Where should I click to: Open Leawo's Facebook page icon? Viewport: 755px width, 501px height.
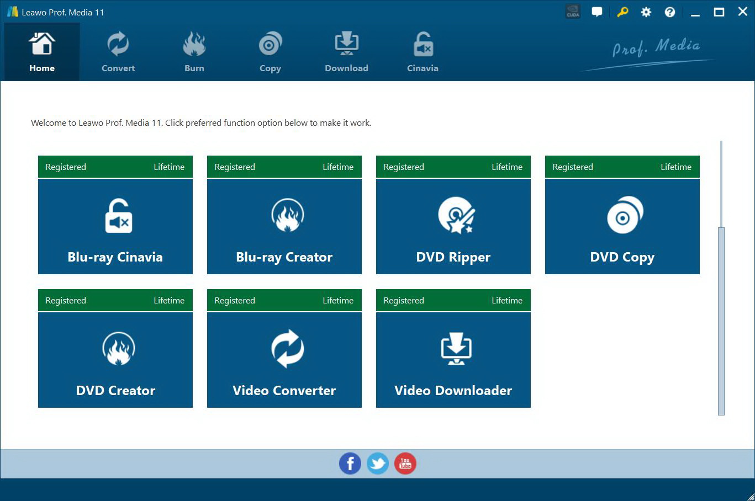350,463
